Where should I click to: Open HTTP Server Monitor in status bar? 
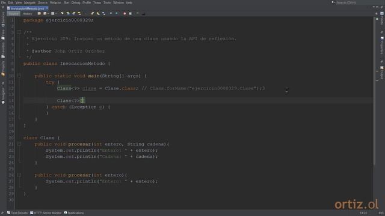coord(46,213)
